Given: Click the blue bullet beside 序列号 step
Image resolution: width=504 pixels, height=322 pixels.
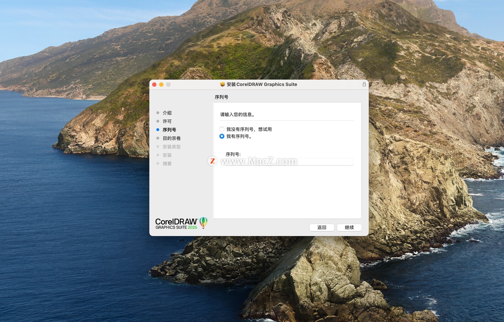Looking at the screenshot, I should point(158,130).
